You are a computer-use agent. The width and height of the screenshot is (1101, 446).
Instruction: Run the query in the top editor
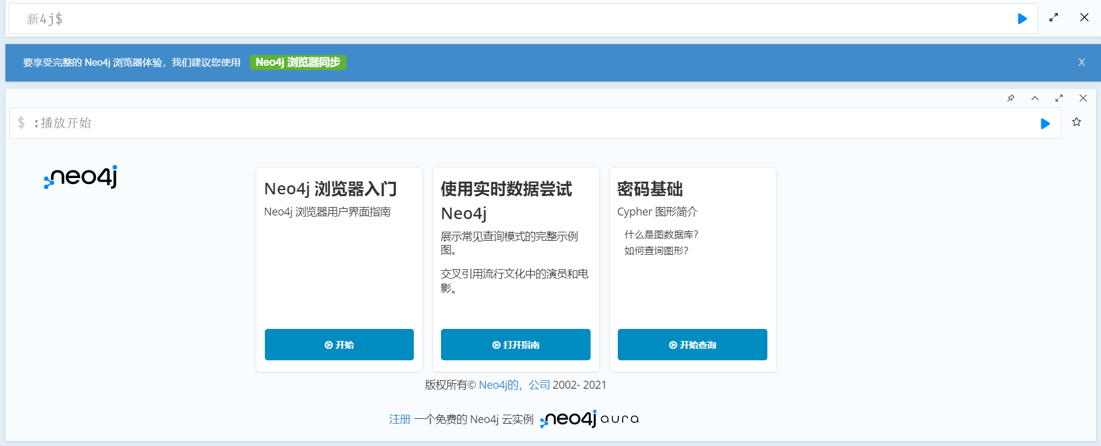pos(1022,19)
